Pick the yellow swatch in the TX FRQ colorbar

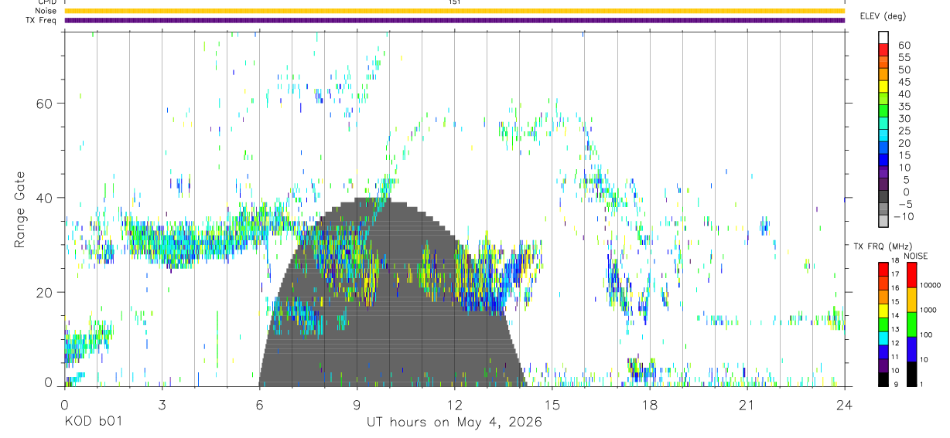883,310
